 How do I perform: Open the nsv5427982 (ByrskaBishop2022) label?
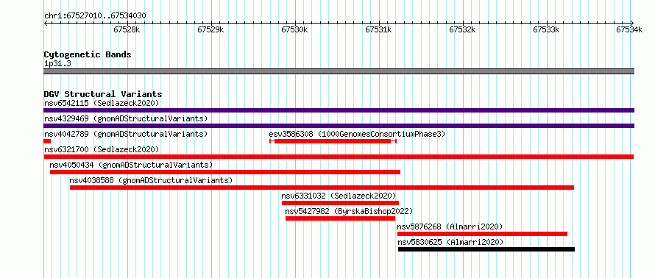tap(349, 211)
